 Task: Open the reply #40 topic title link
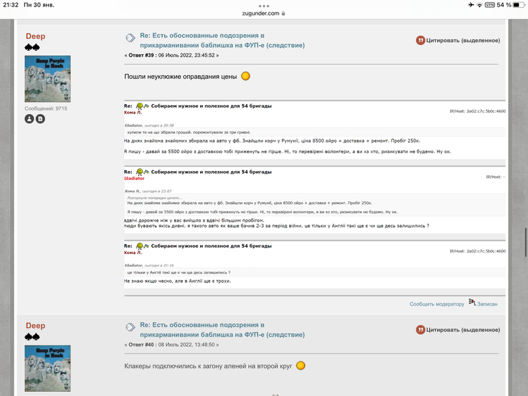(222, 329)
